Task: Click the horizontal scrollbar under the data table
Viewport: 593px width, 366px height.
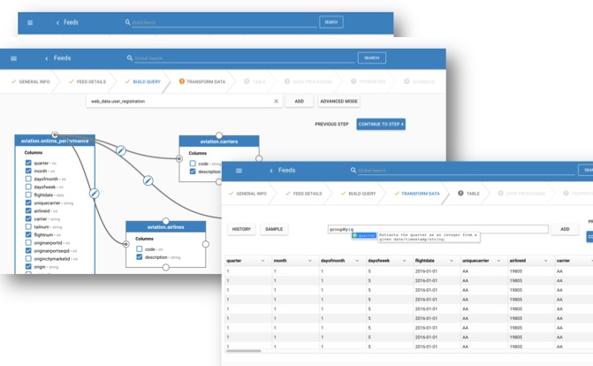Action: (x=244, y=351)
